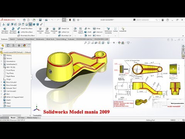Open the Options gear icon
185x139 pixels.
coord(78,20)
